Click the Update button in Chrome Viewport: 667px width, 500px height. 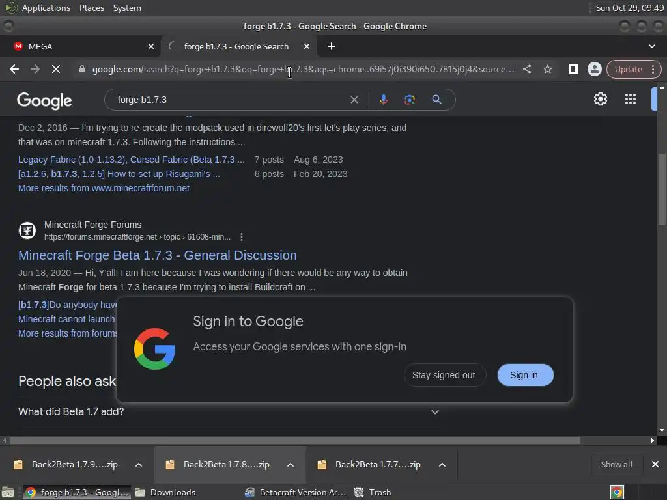click(x=629, y=69)
